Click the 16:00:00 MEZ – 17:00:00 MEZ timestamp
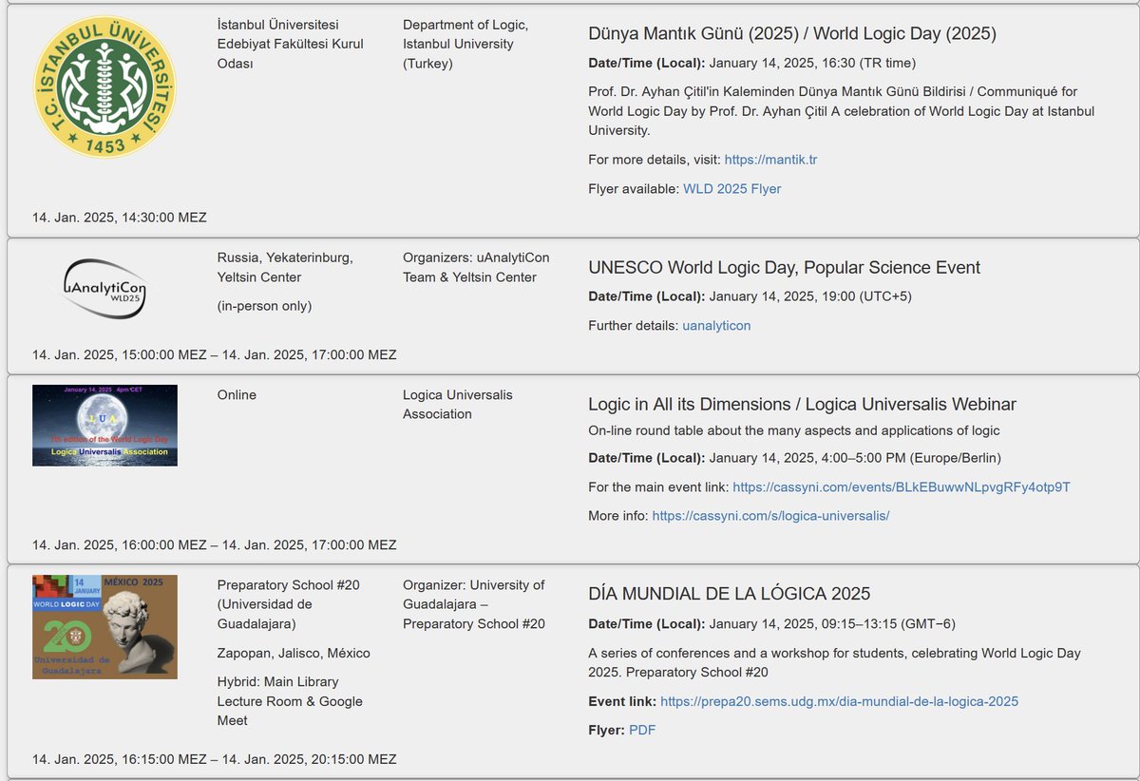Screen dimensions: 1140x781 click(x=215, y=545)
